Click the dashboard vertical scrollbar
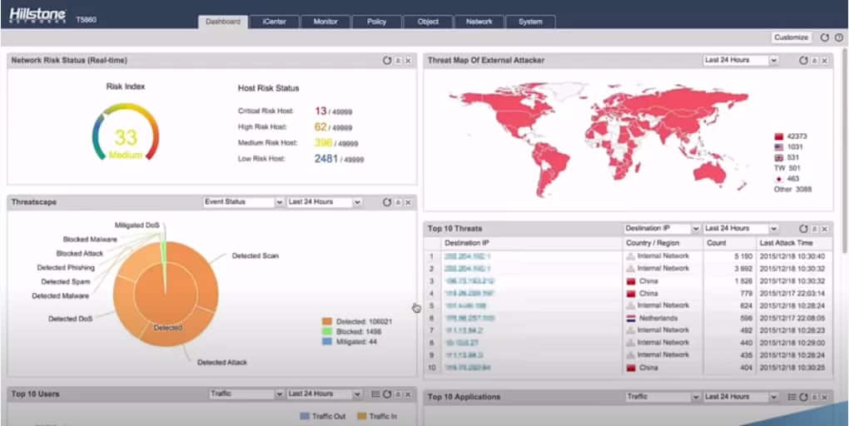 point(845,151)
